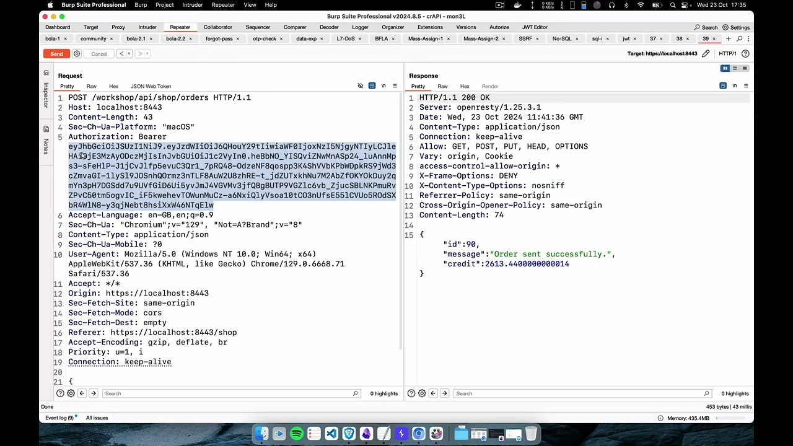Open the Inspector side panel
The height and width of the screenshot is (446, 793).
click(x=46, y=90)
